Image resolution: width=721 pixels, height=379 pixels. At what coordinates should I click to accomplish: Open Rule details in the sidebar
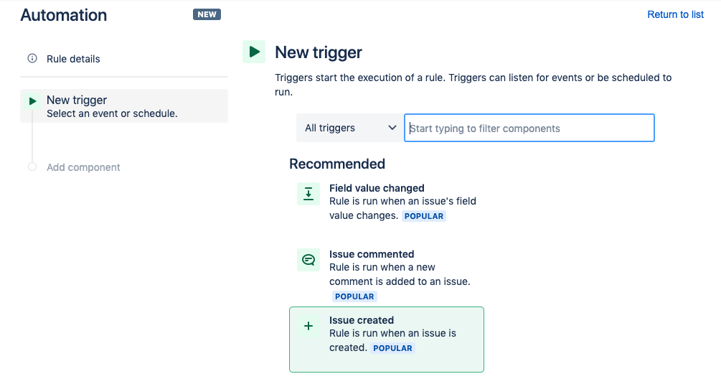tap(73, 59)
